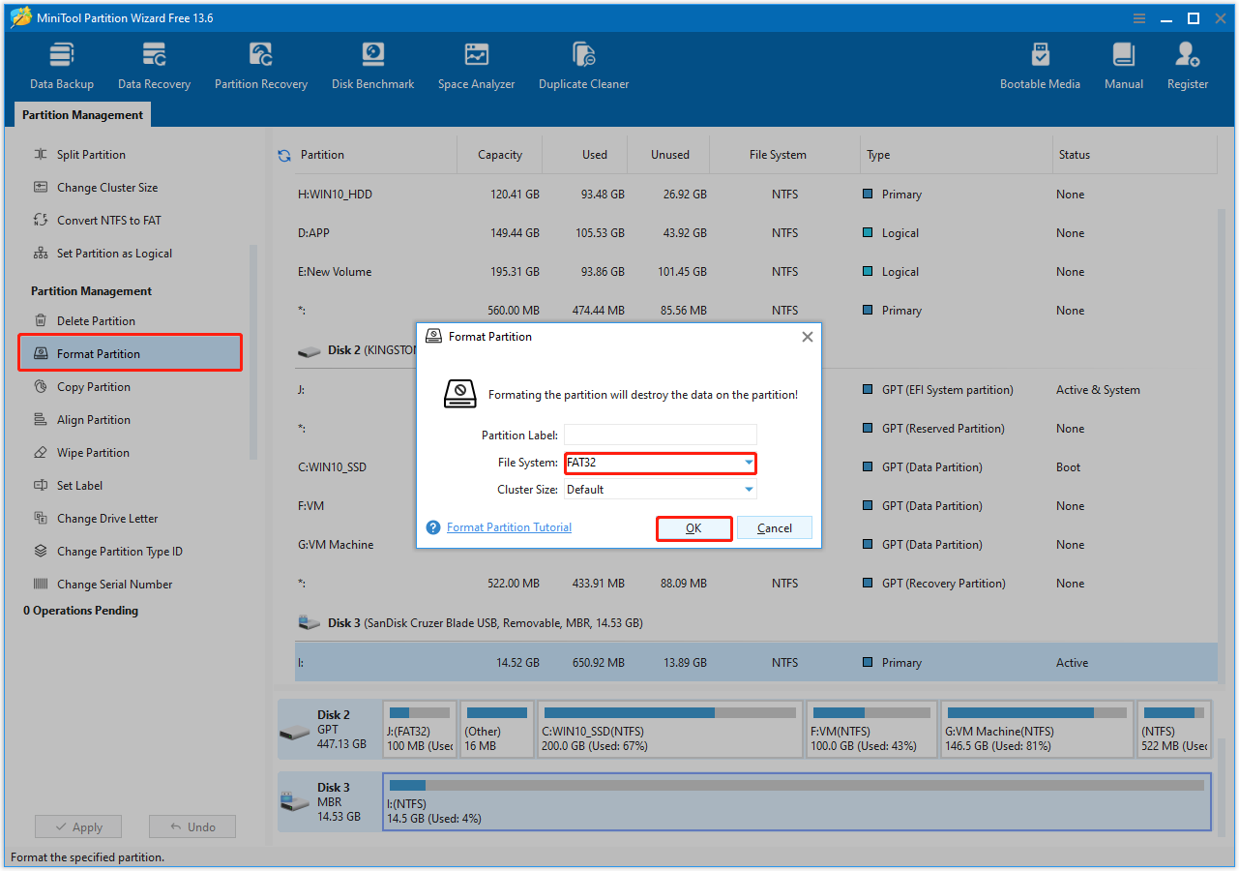Image resolution: width=1239 pixels, height=871 pixels.
Task: Click the Partition Label input field
Action: 661,435
